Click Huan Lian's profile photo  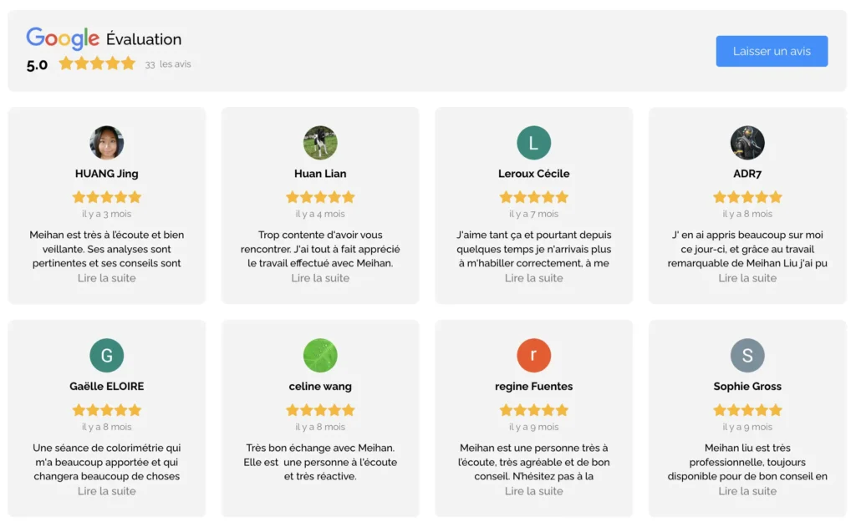tap(320, 143)
